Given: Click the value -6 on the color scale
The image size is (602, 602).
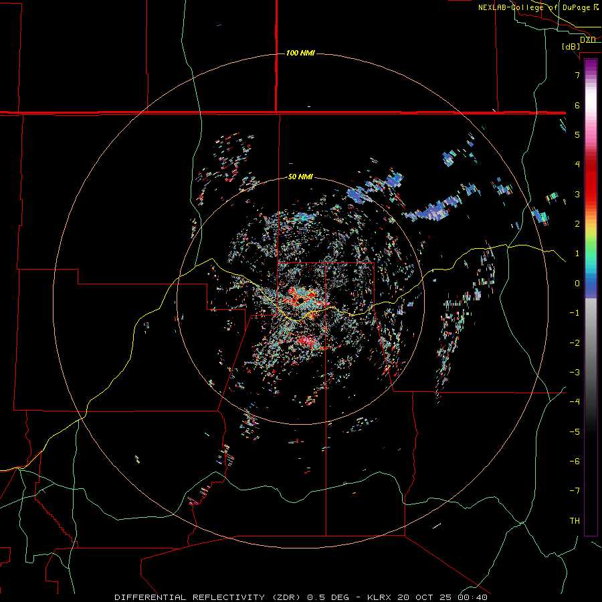Looking at the screenshot, I should (x=575, y=462).
